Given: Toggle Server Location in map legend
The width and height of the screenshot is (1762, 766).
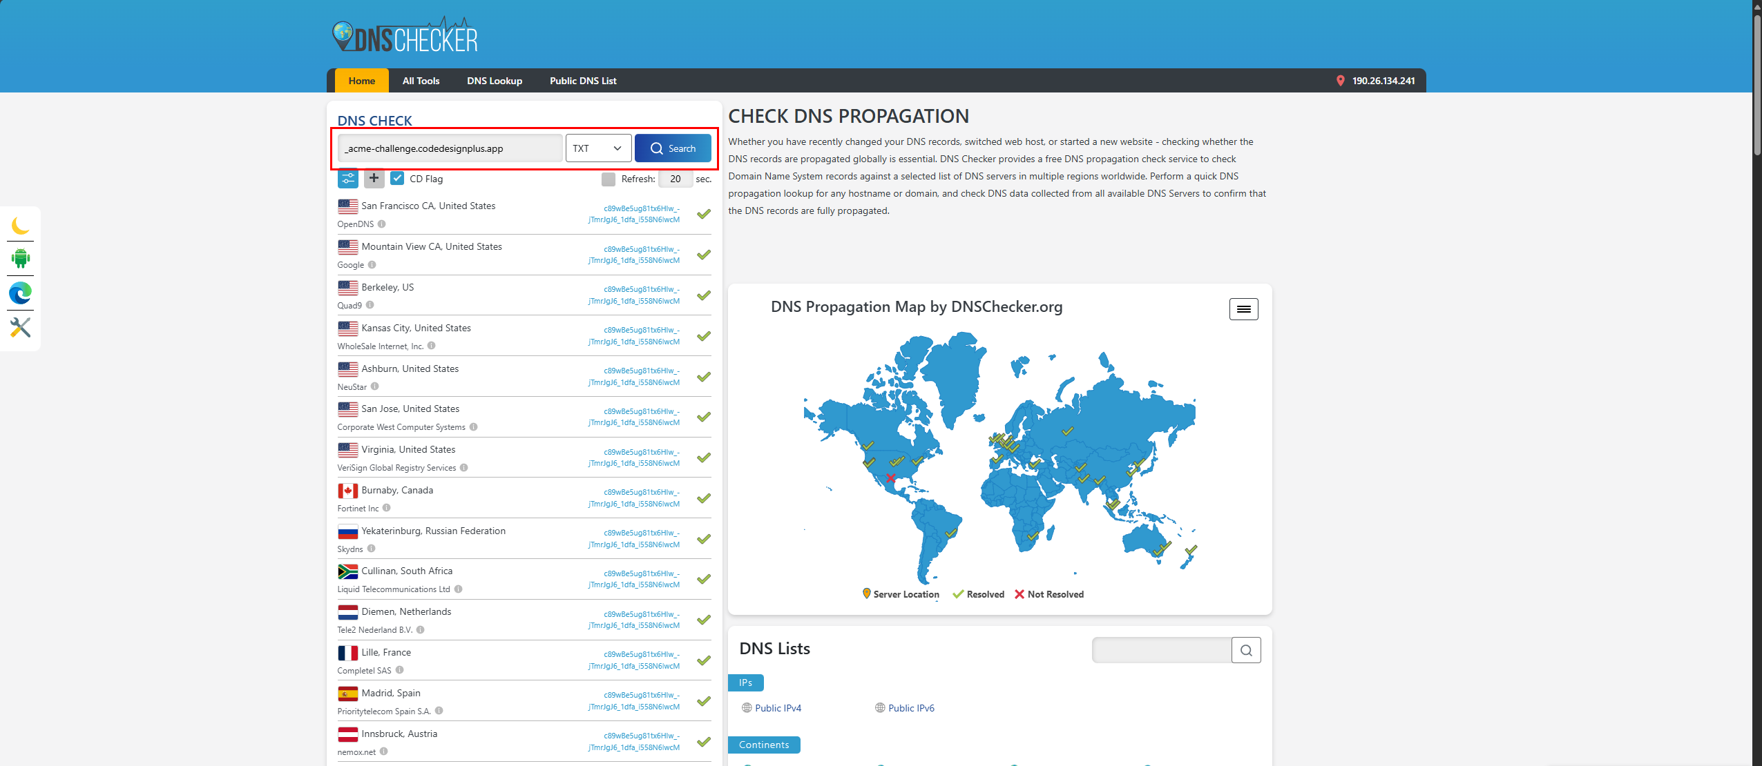Looking at the screenshot, I should [901, 594].
